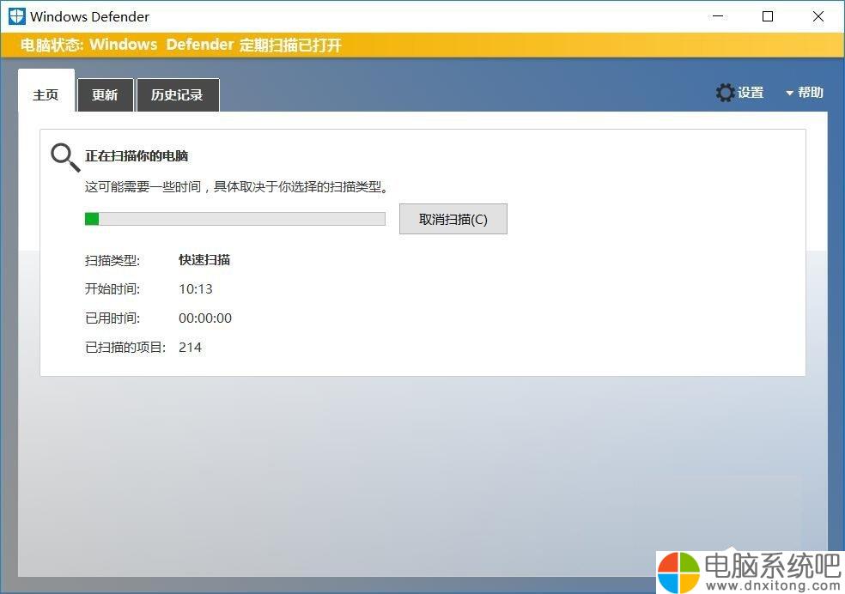Image resolution: width=845 pixels, height=594 pixels.
Task: Open the 更新 tab
Action: click(105, 94)
